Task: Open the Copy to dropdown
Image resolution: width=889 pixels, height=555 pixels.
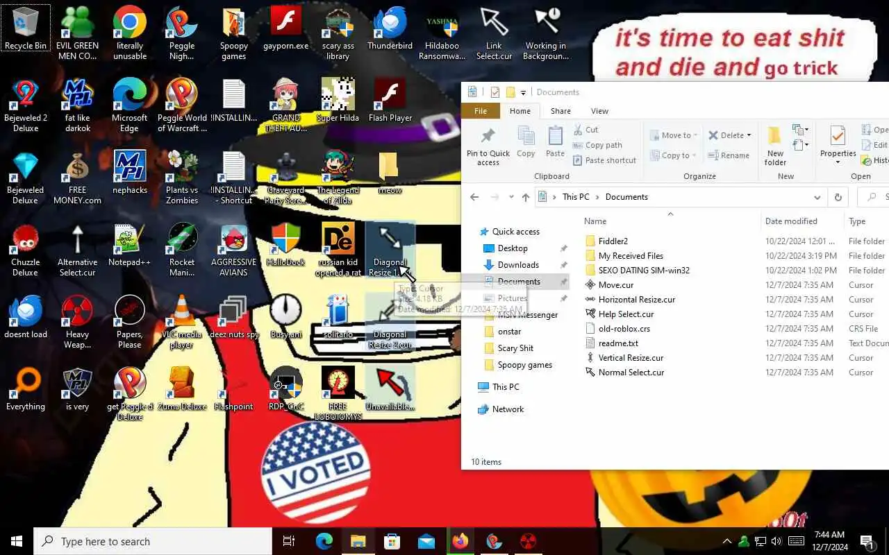Action: tap(674, 155)
